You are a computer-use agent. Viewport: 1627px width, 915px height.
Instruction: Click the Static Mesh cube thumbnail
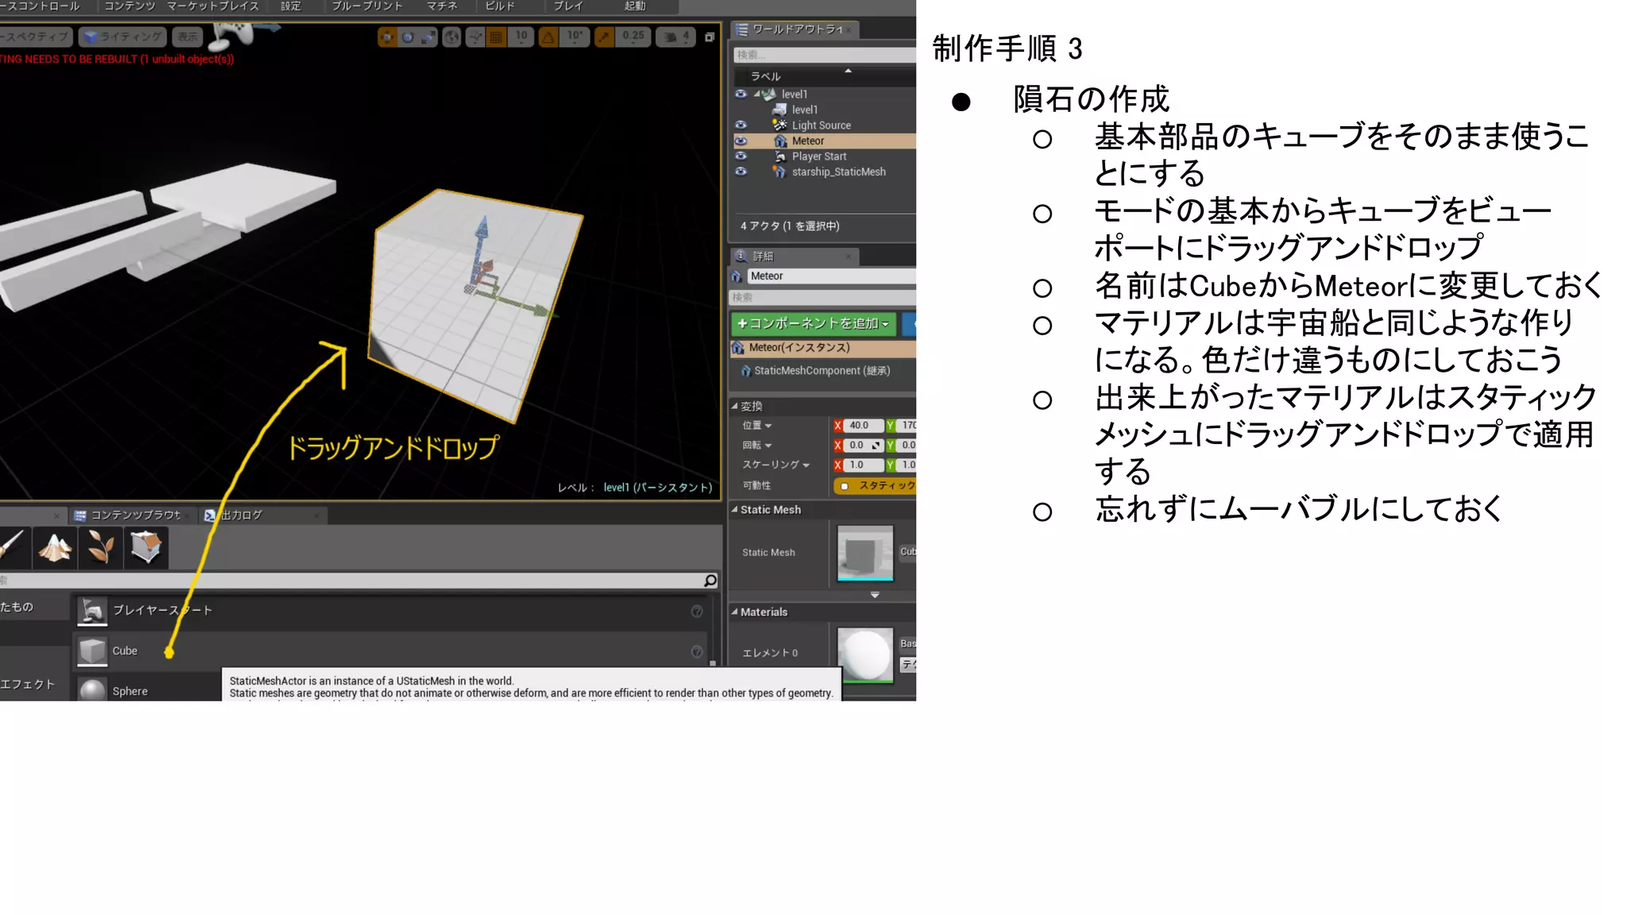click(x=865, y=553)
